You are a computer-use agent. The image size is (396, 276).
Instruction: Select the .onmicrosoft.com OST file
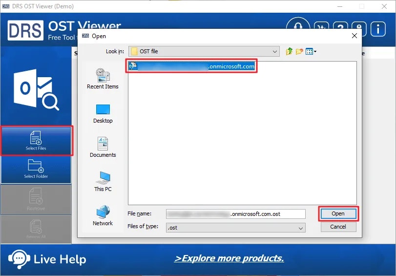(191, 66)
